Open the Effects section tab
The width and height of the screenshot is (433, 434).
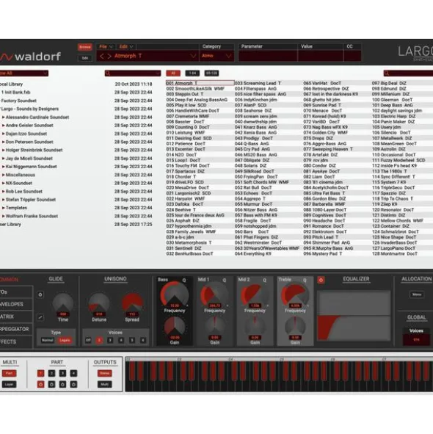[16, 341]
